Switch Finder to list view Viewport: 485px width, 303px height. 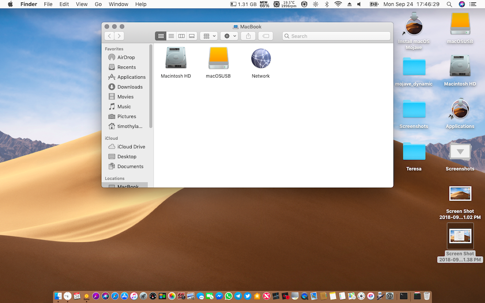pyautogui.click(x=171, y=36)
